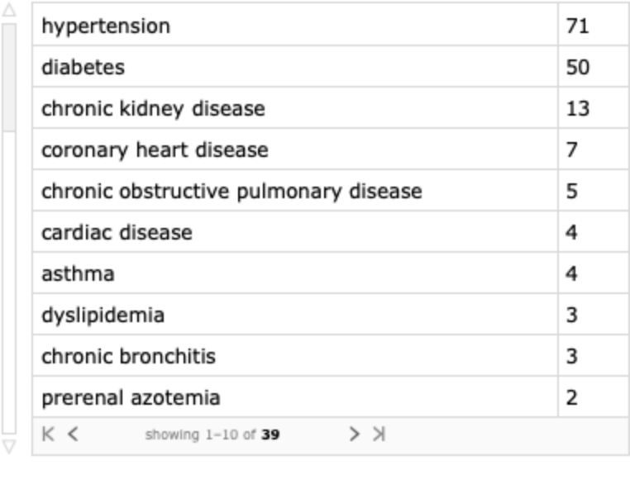Image resolution: width=630 pixels, height=489 pixels.
Task: Click chronic obstructive pulmonary disease row
Action: pyautogui.click(x=231, y=191)
